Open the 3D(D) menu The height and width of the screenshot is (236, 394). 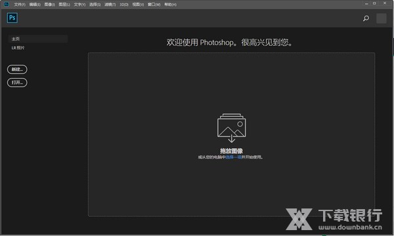[124, 5]
